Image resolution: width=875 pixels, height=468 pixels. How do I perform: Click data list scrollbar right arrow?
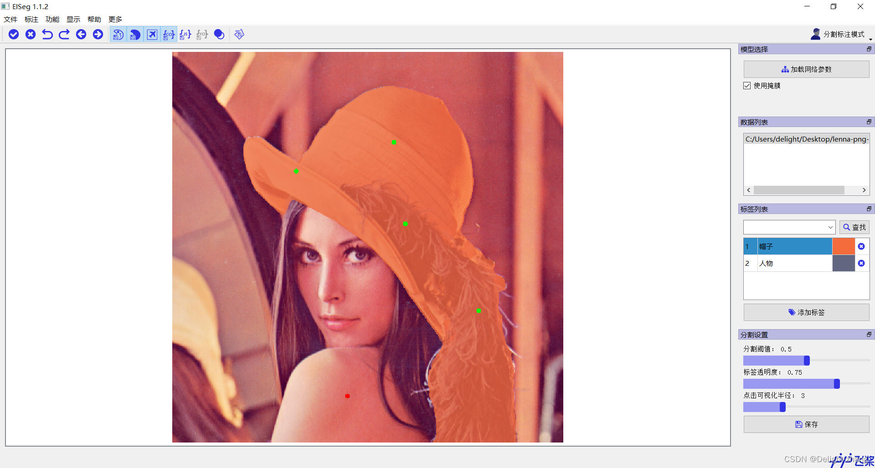coord(864,190)
